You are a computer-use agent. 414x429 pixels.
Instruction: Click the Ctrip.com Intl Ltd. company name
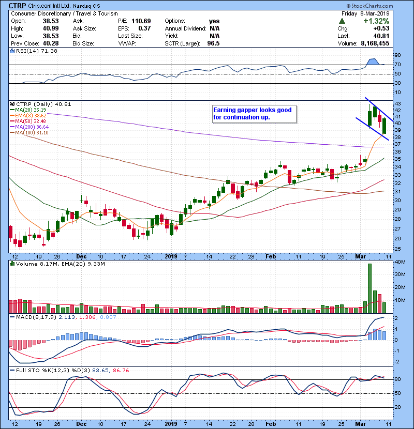[49, 6]
